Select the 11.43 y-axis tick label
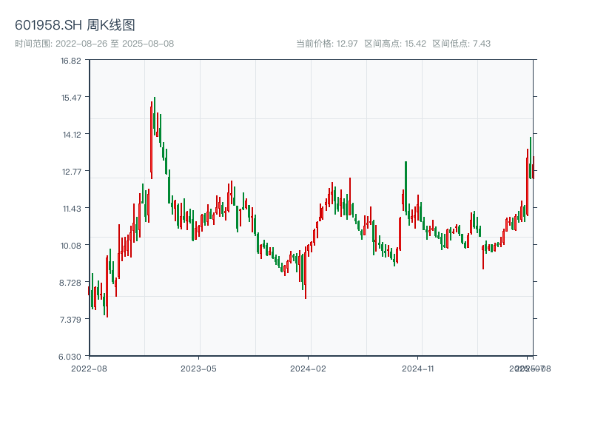 click(71, 209)
